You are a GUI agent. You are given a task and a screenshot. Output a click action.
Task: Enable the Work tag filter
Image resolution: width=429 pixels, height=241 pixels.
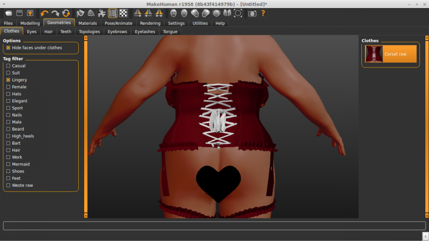point(8,157)
